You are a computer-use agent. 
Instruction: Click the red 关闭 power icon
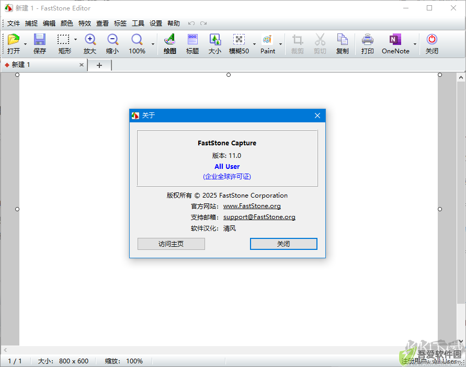click(x=432, y=44)
